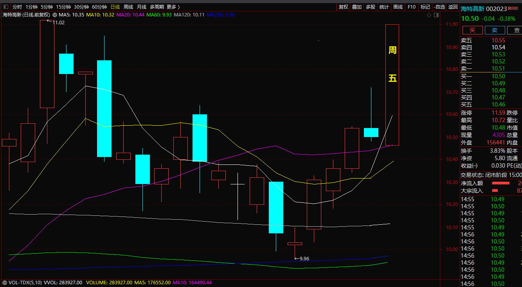Click 卖四 price 10.54
Viewport: 522px width, 287px height.
pyautogui.click(x=498, y=47)
